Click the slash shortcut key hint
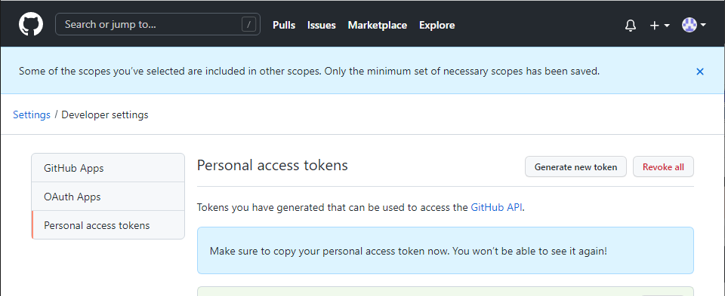 click(248, 24)
